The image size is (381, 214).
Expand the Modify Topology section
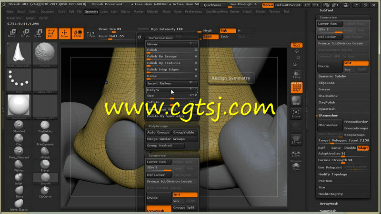pyautogui.click(x=332, y=174)
